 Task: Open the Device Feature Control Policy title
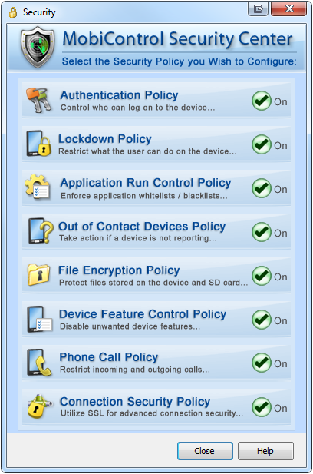point(143,313)
